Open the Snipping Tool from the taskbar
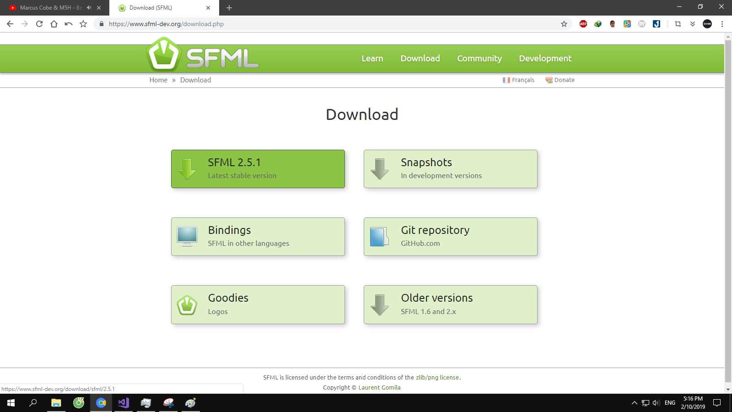 [x=168, y=403]
